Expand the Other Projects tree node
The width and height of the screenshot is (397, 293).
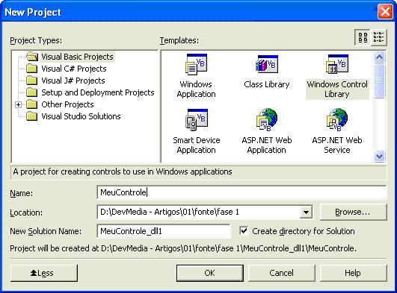(18, 104)
